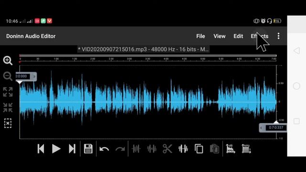Open the kHz spectrogram icon
Viewport: 306px width, 172px height.
coord(246,149)
